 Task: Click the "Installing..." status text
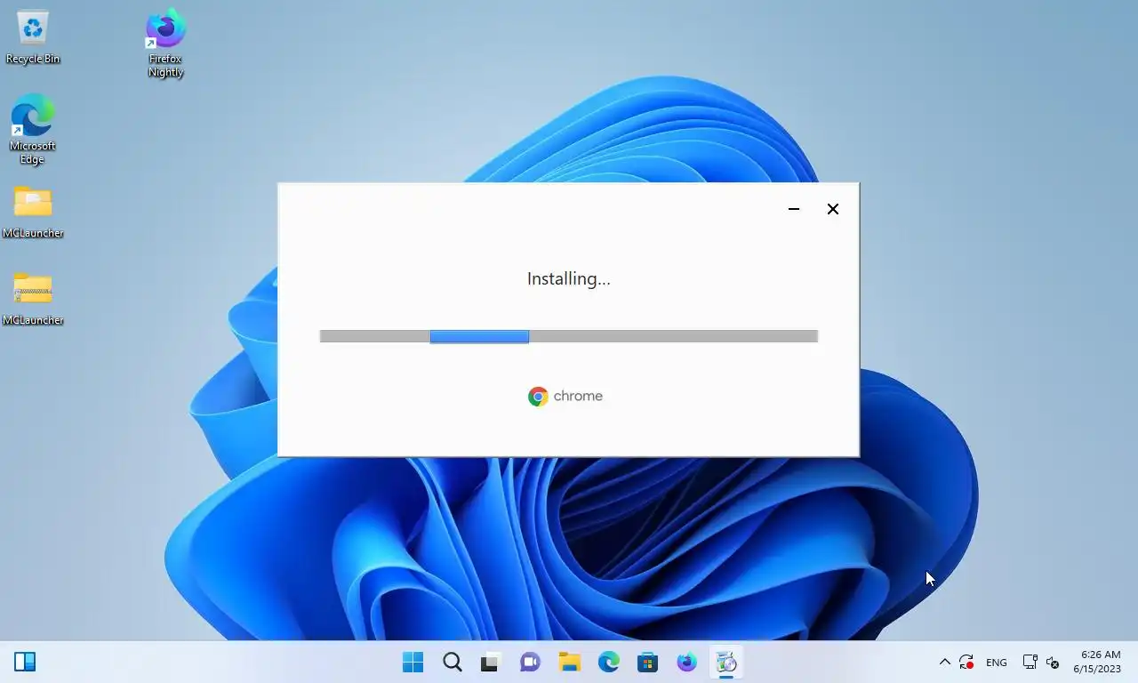coord(569,278)
